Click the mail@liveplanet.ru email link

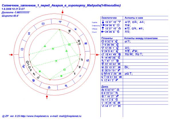(x=70, y=116)
